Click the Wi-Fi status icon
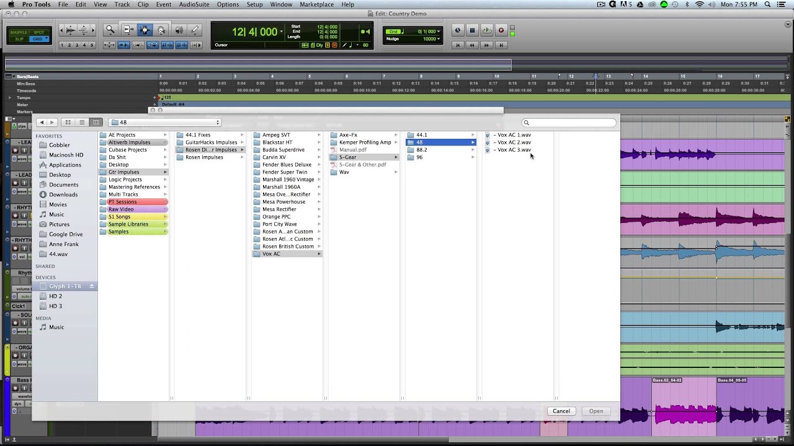 point(700,4)
